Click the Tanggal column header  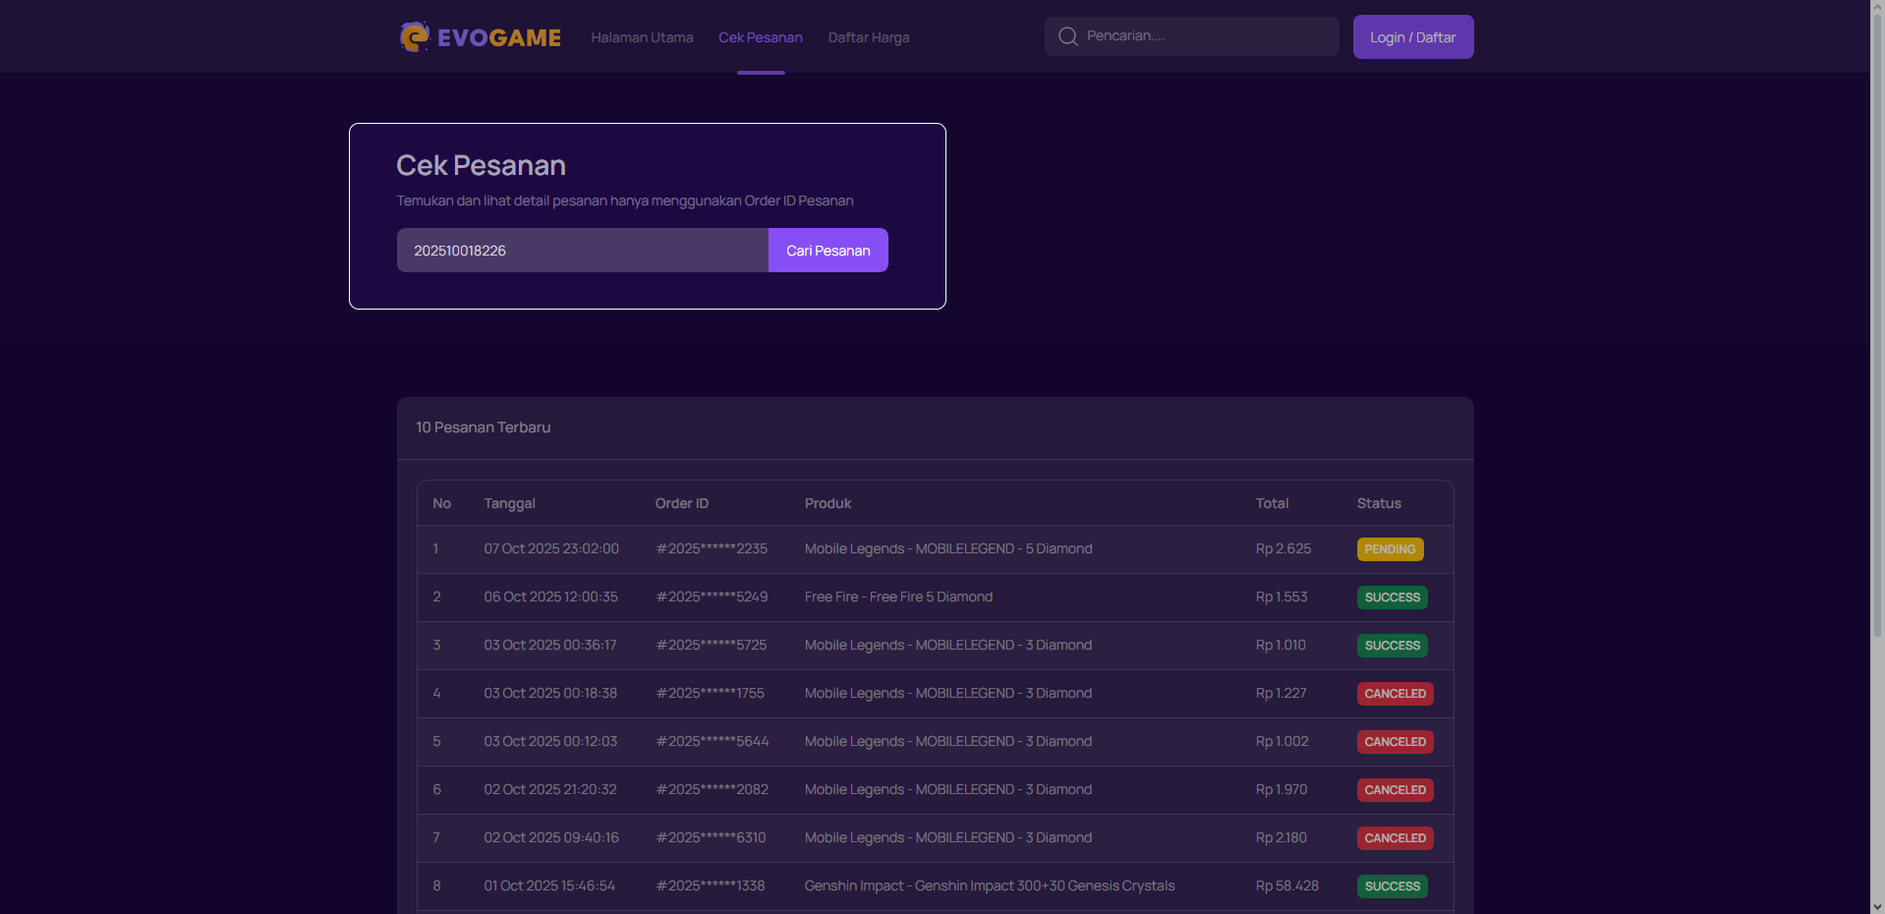(509, 503)
